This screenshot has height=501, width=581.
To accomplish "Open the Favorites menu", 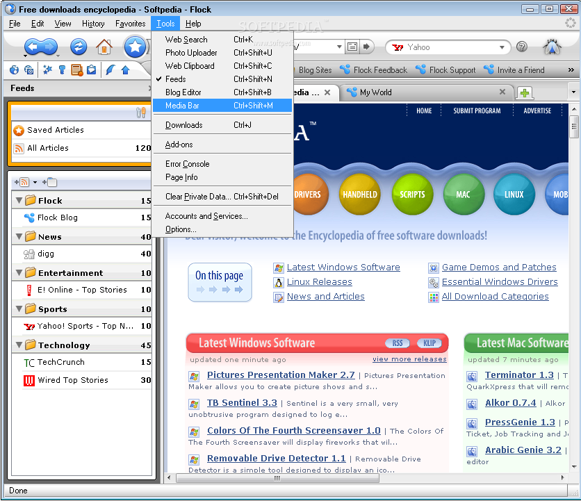I will 131,24.
